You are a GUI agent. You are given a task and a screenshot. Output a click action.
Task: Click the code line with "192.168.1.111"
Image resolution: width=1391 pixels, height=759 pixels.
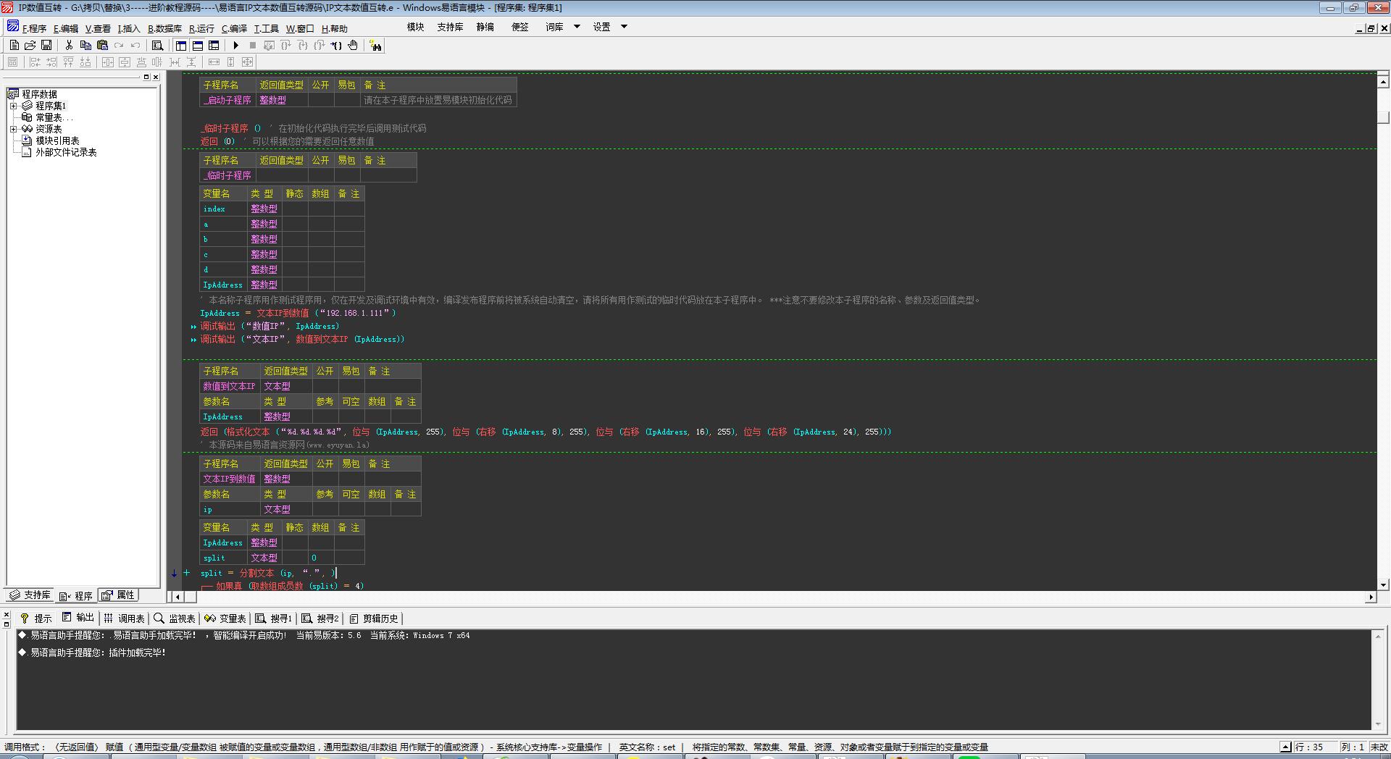point(298,313)
